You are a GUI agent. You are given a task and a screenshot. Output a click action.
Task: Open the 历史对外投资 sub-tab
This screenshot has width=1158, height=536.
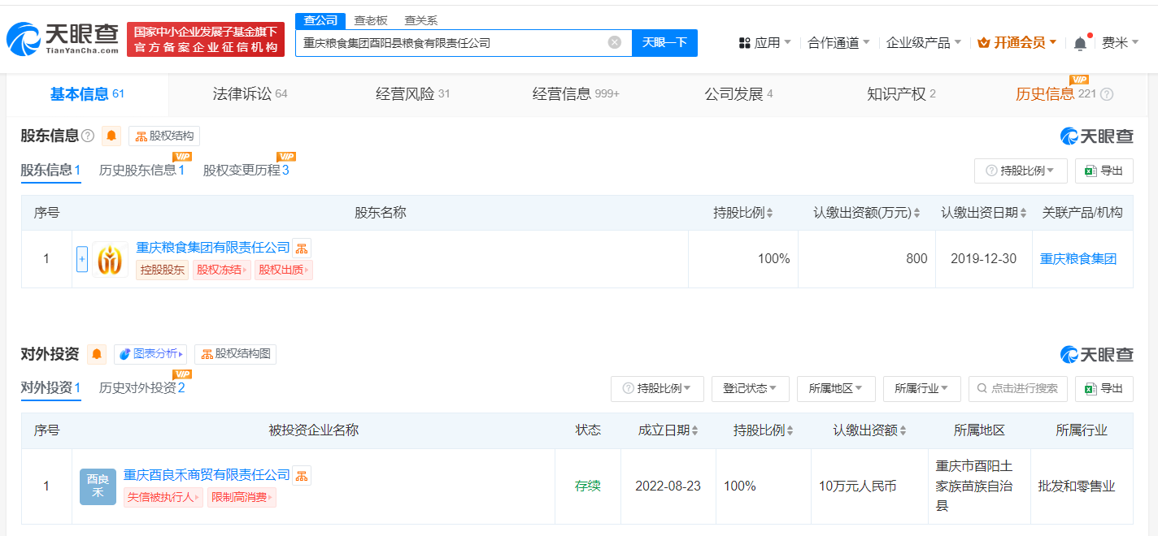coord(142,387)
